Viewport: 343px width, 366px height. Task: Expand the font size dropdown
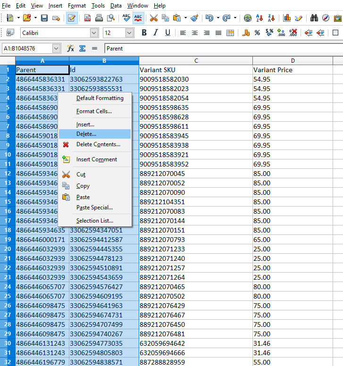[129, 33]
